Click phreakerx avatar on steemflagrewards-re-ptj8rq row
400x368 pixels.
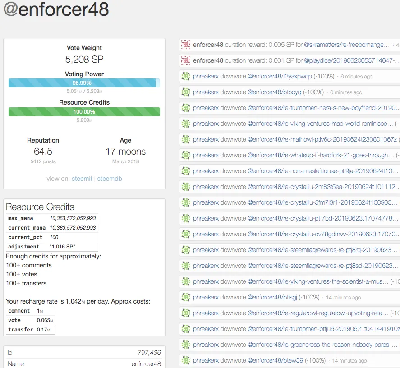tap(186, 250)
